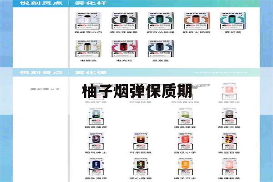Select the pink strawberry pod box in the first row
This screenshot has width=273, height=182.
(229, 91)
